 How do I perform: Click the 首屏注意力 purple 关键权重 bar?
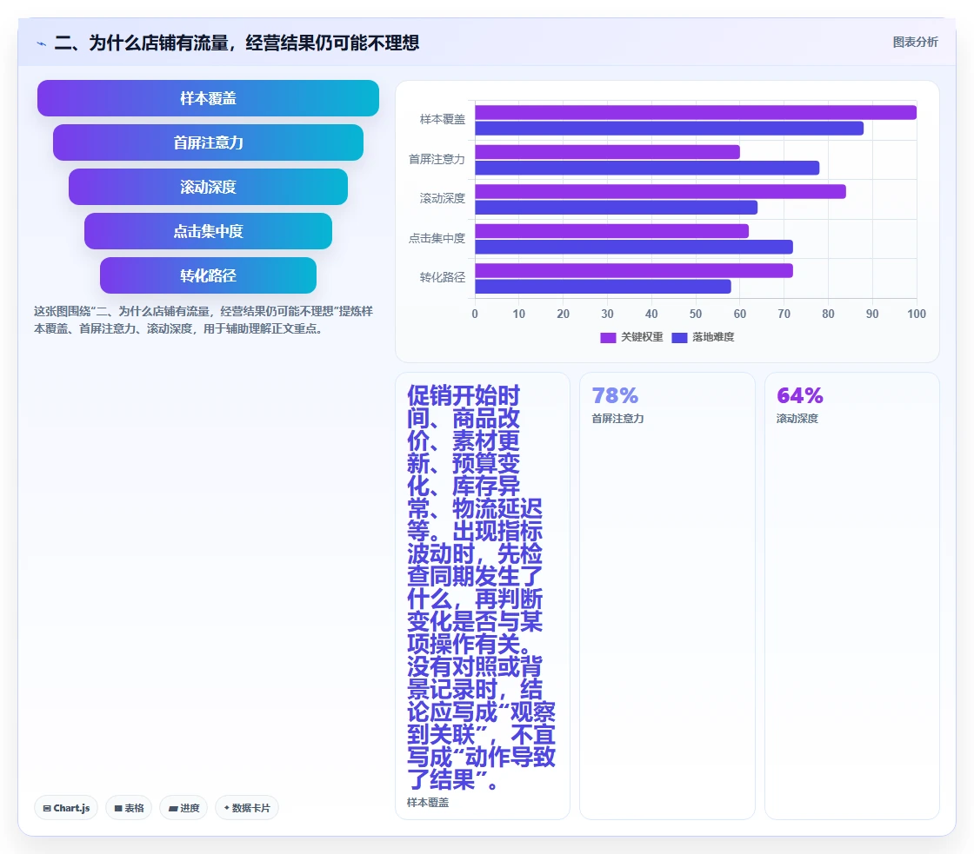pos(608,152)
